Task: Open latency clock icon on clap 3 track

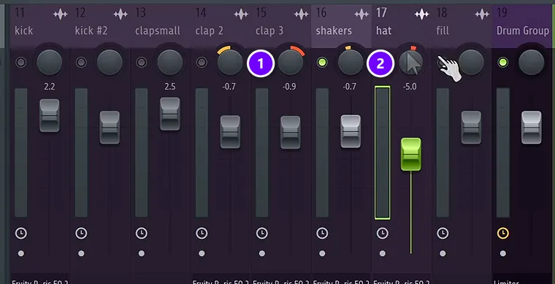Action: (x=261, y=233)
